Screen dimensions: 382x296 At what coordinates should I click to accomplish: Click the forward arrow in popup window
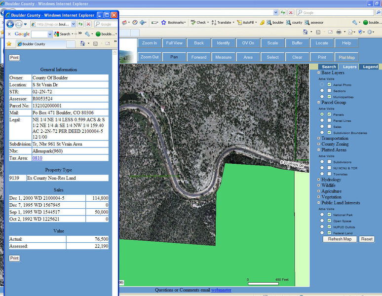tap(19, 24)
